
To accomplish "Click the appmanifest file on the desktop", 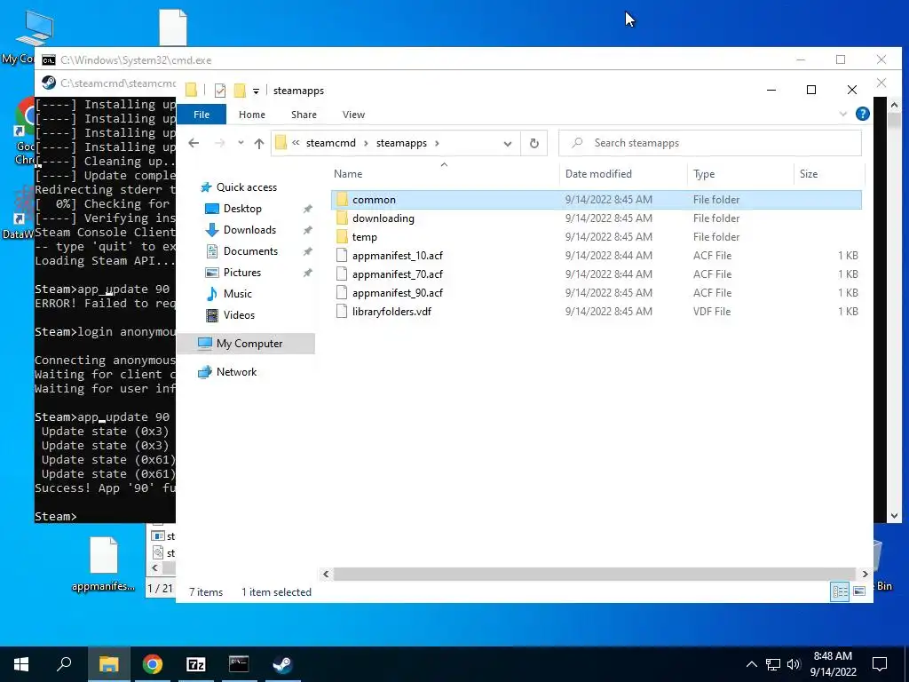I will (x=104, y=564).
